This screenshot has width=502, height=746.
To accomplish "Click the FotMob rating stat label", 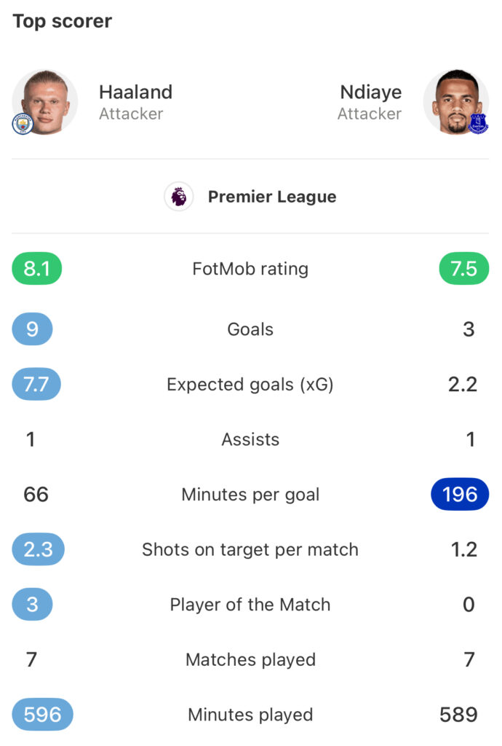I will (x=250, y=269).
